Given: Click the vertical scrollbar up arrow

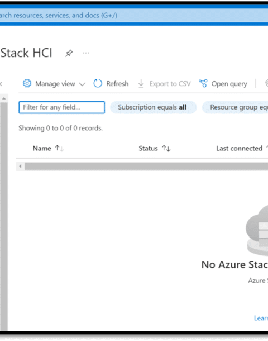Looking at the screenshot, I should tap(4, 98).
